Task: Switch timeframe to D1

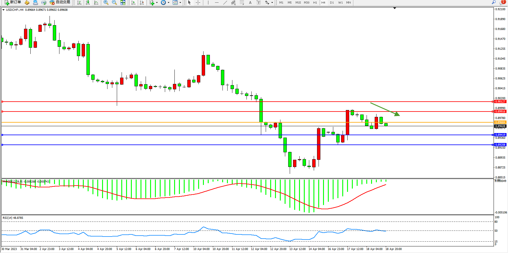Action: point(332,2)
